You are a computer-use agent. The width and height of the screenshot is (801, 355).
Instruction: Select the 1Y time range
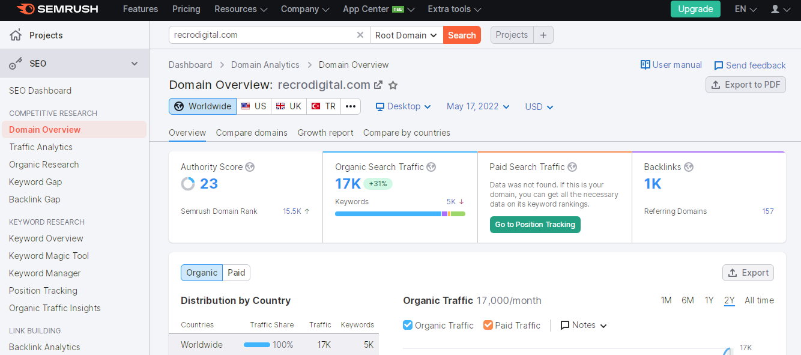point(709,300)
